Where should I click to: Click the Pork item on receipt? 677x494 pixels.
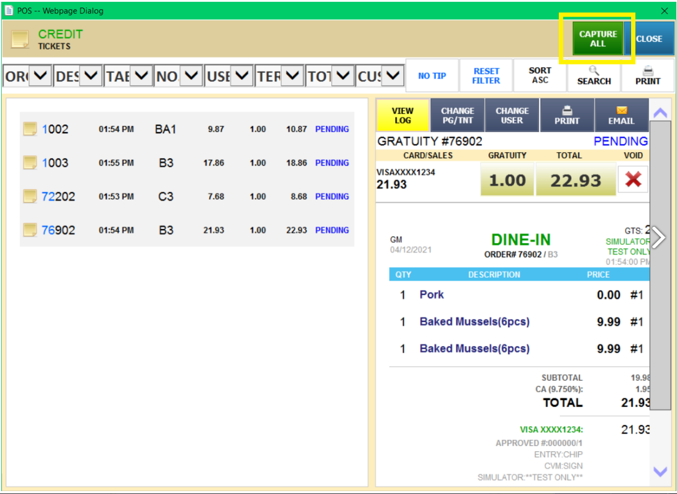point(432,294)
